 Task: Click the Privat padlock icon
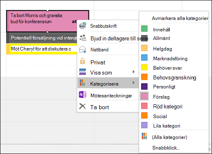point(82,61)
